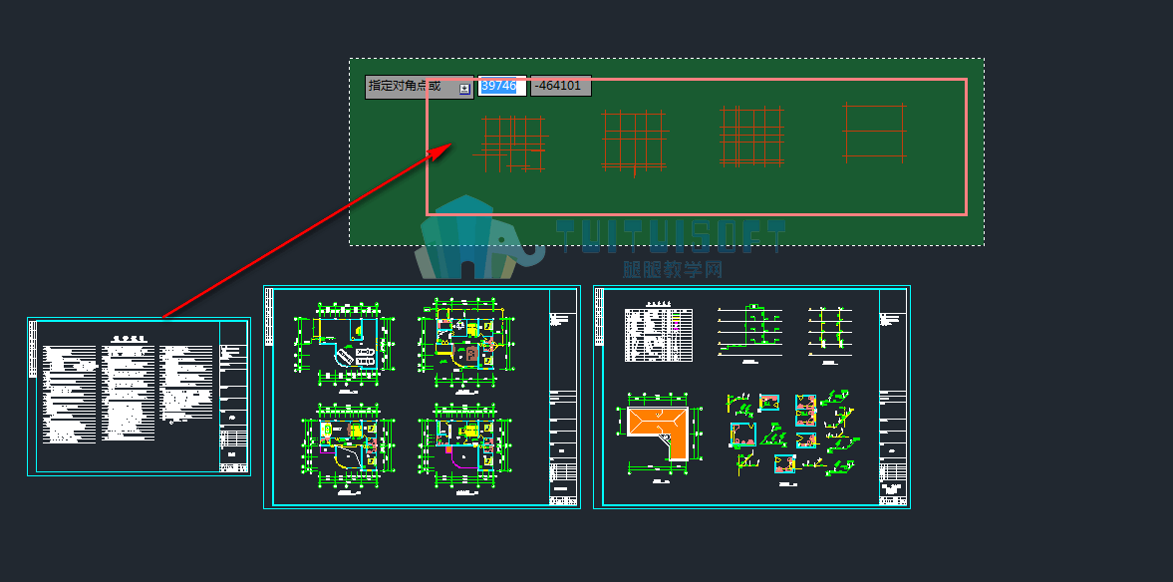This screenshot has width=1173, height=582.
Task: Select the Y coordinate field showing -464101
Action: 560,86
